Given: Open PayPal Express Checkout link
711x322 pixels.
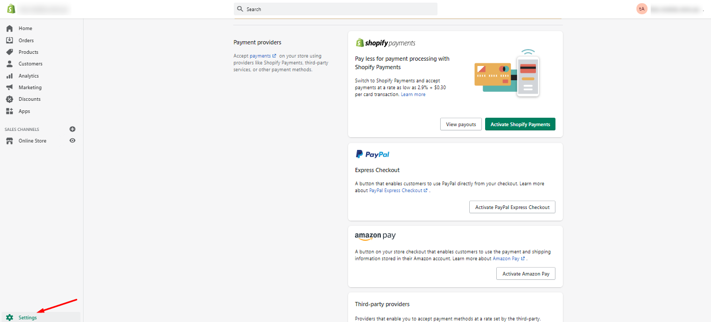Looking at the screenshot, I should click(398, 191).
